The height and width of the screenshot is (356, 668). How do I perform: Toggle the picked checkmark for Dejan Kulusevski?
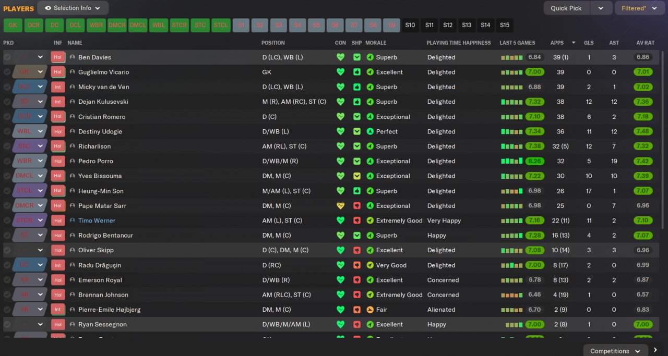[x=7, y=102]
